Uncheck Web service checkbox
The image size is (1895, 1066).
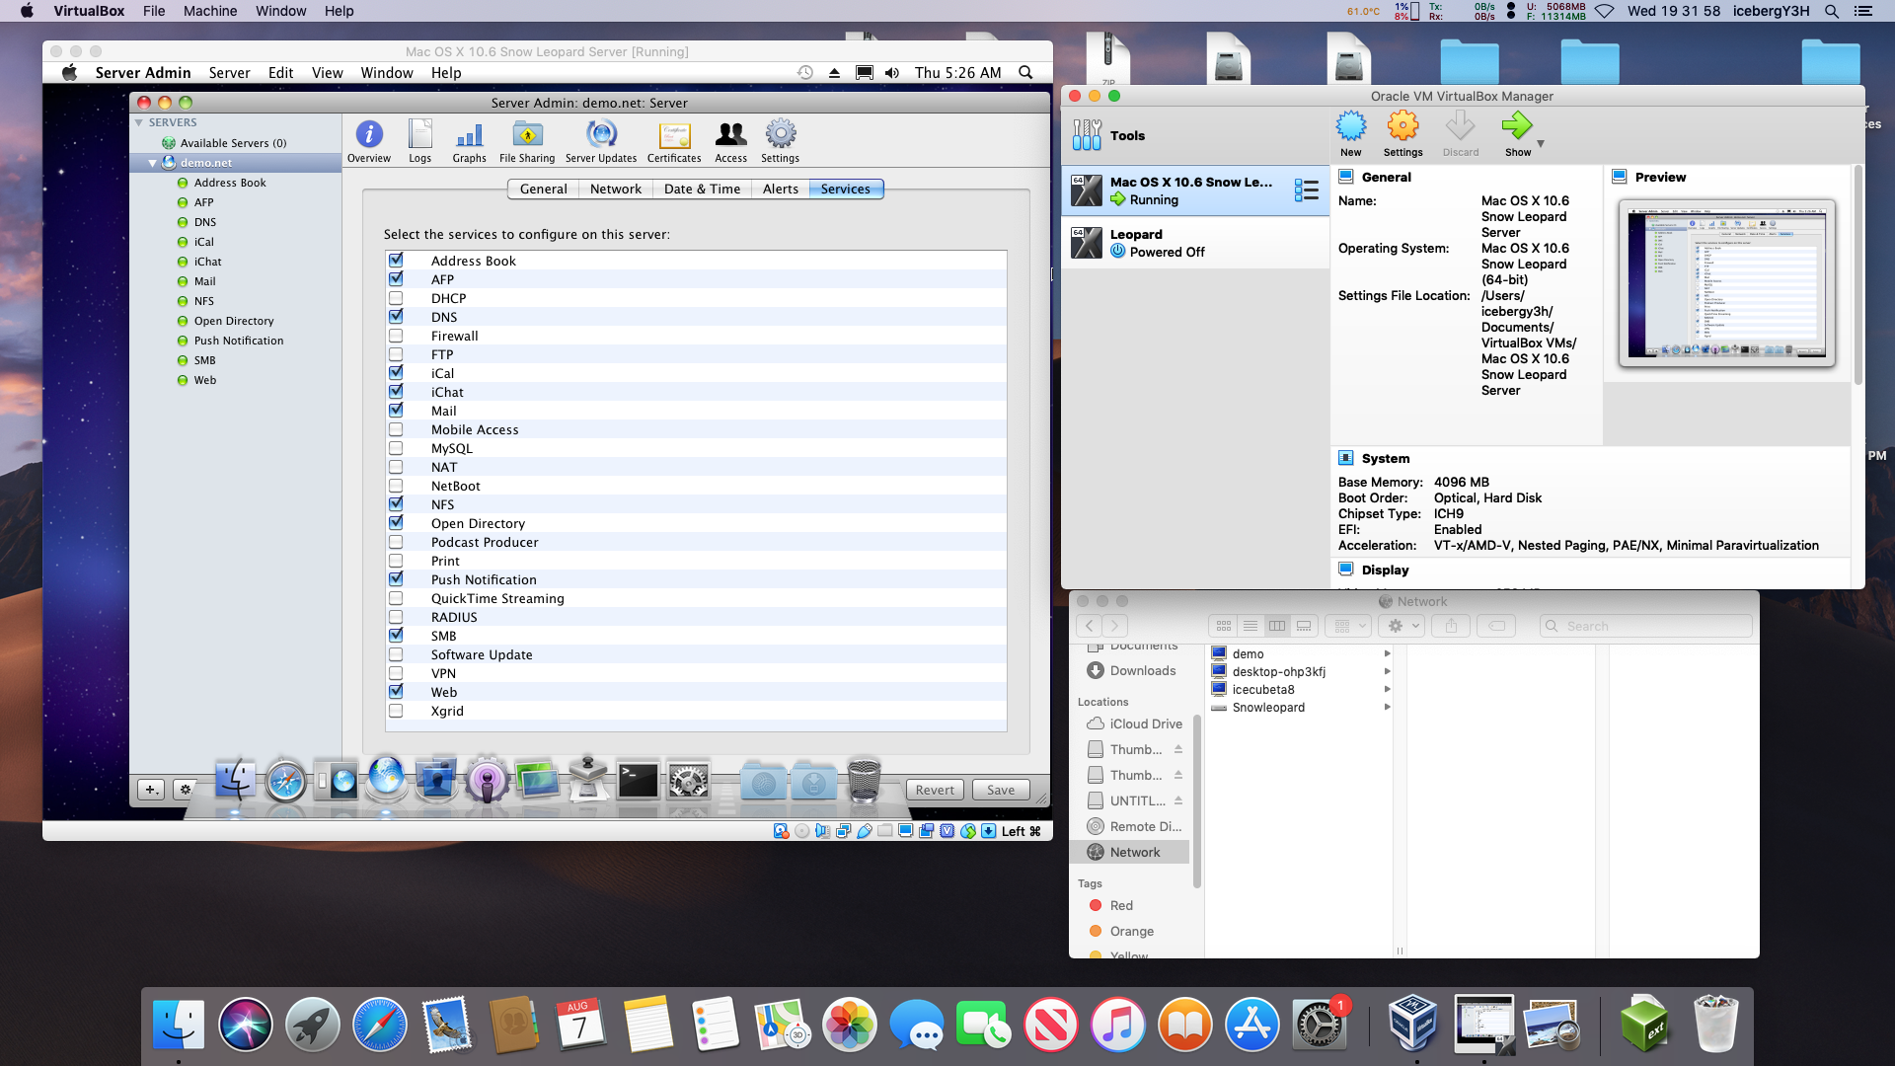point(396,692)
